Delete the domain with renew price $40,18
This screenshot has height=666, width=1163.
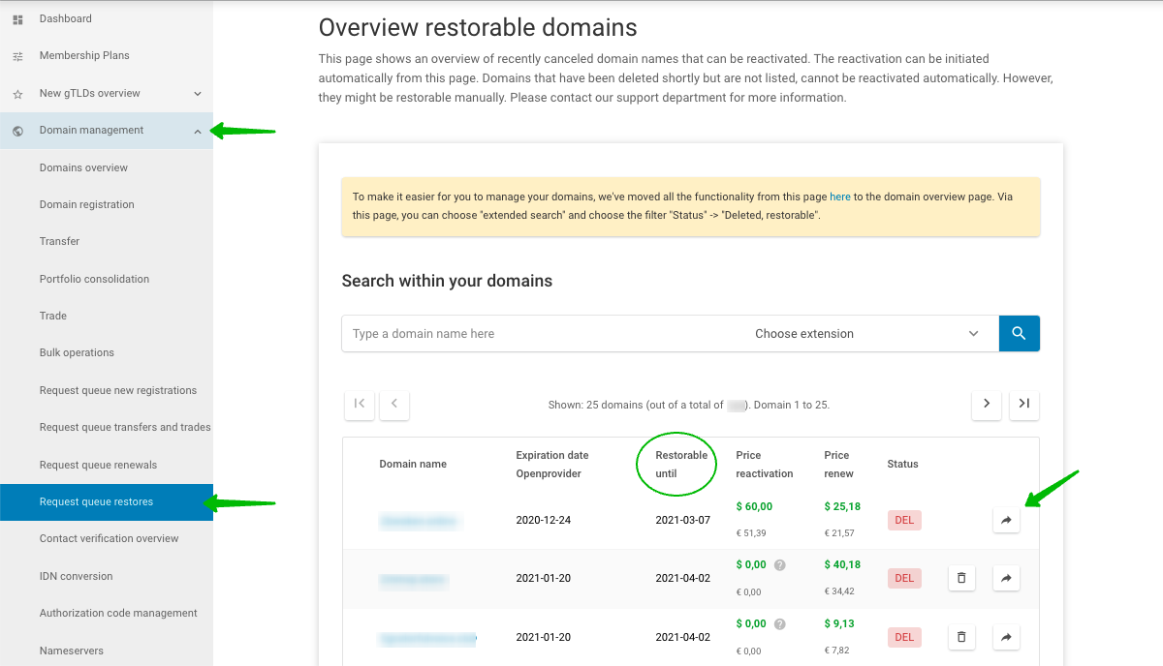coord(961,579)
